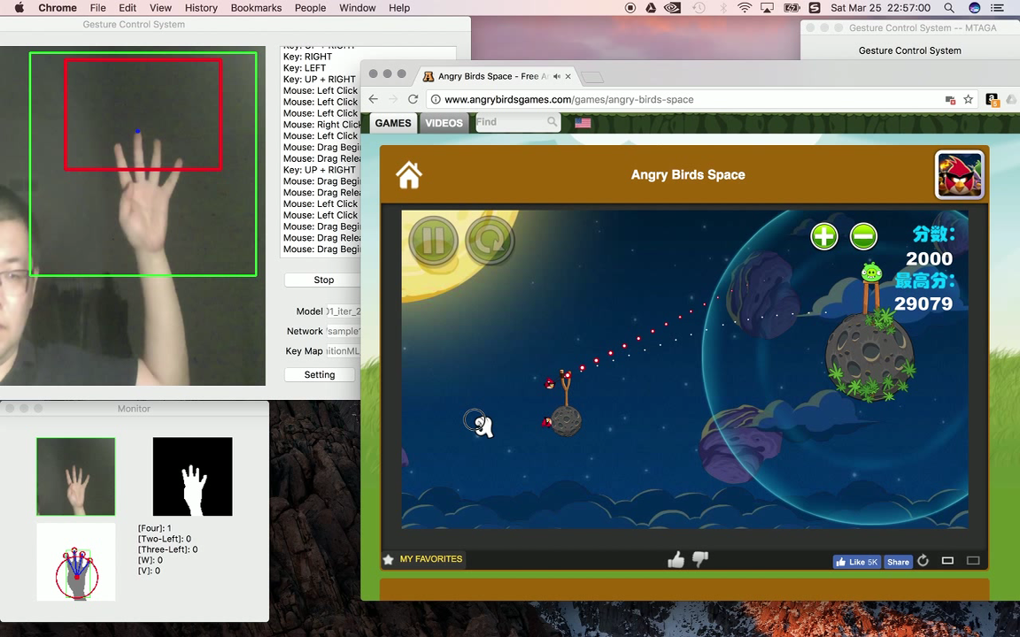Give the game a thumbs down

700,560
